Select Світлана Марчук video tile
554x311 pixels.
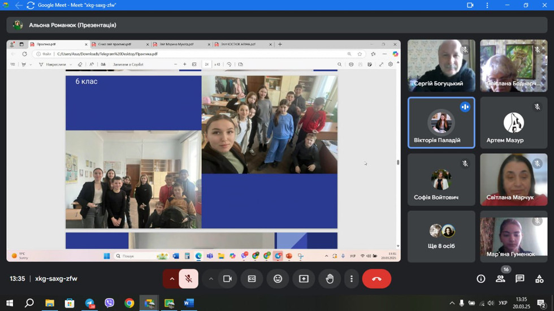514,180
